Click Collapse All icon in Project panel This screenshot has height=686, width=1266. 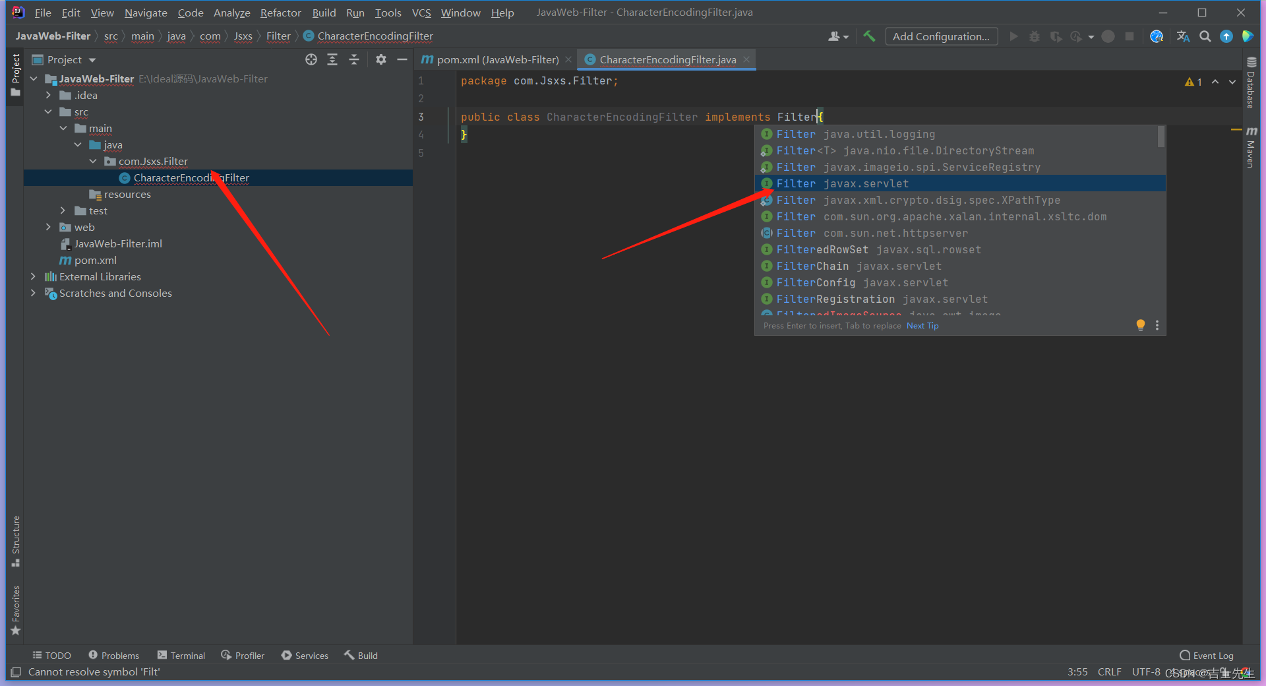point(354,59)
